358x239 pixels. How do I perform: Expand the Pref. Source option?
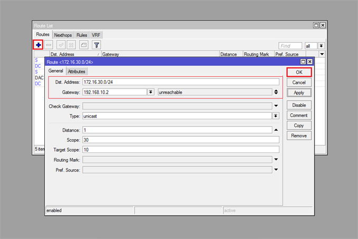pos(276,170)
